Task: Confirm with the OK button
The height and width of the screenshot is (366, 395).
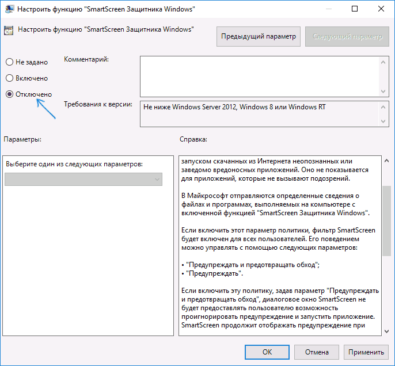Action: pyautogui.click(x=267, y=352)
